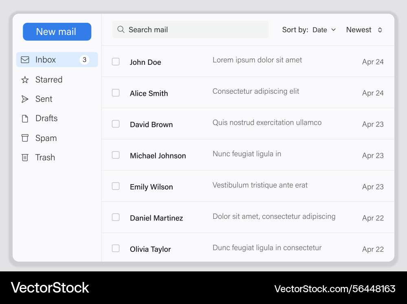
Task: Click the Apr 23 date on Emily Wilson's row
Action: (x=373, y=187)
